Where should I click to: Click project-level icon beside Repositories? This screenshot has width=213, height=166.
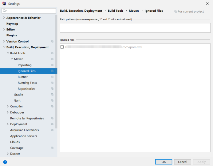pyautogui.click(x=52, y=89)
